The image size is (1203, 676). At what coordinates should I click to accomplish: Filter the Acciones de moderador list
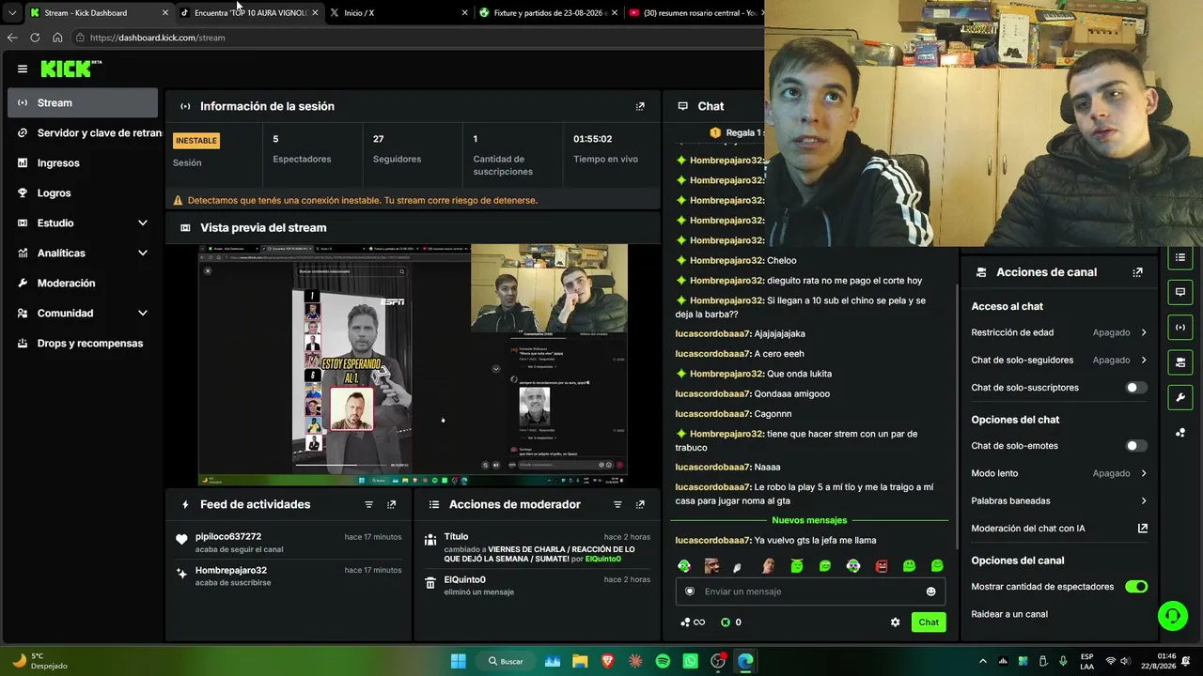[617, 504]
